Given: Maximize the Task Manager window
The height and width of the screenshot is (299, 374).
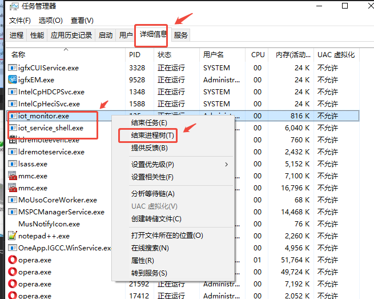Looking at the screenshot, I should click(x=345, y=6).
